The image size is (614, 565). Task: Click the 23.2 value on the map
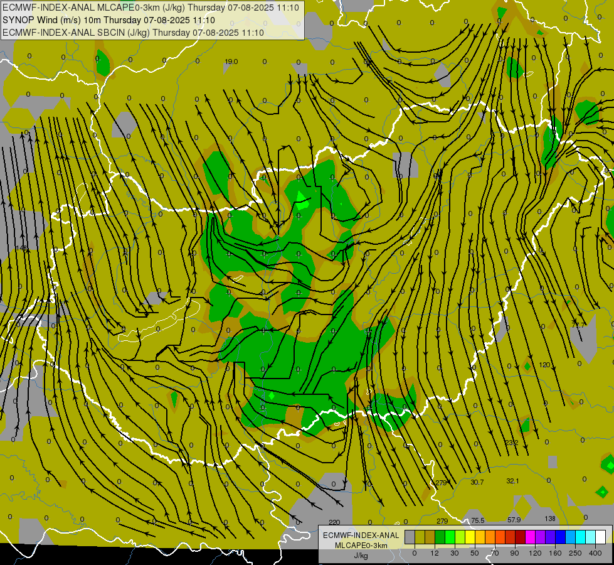(x=511, y=443)
